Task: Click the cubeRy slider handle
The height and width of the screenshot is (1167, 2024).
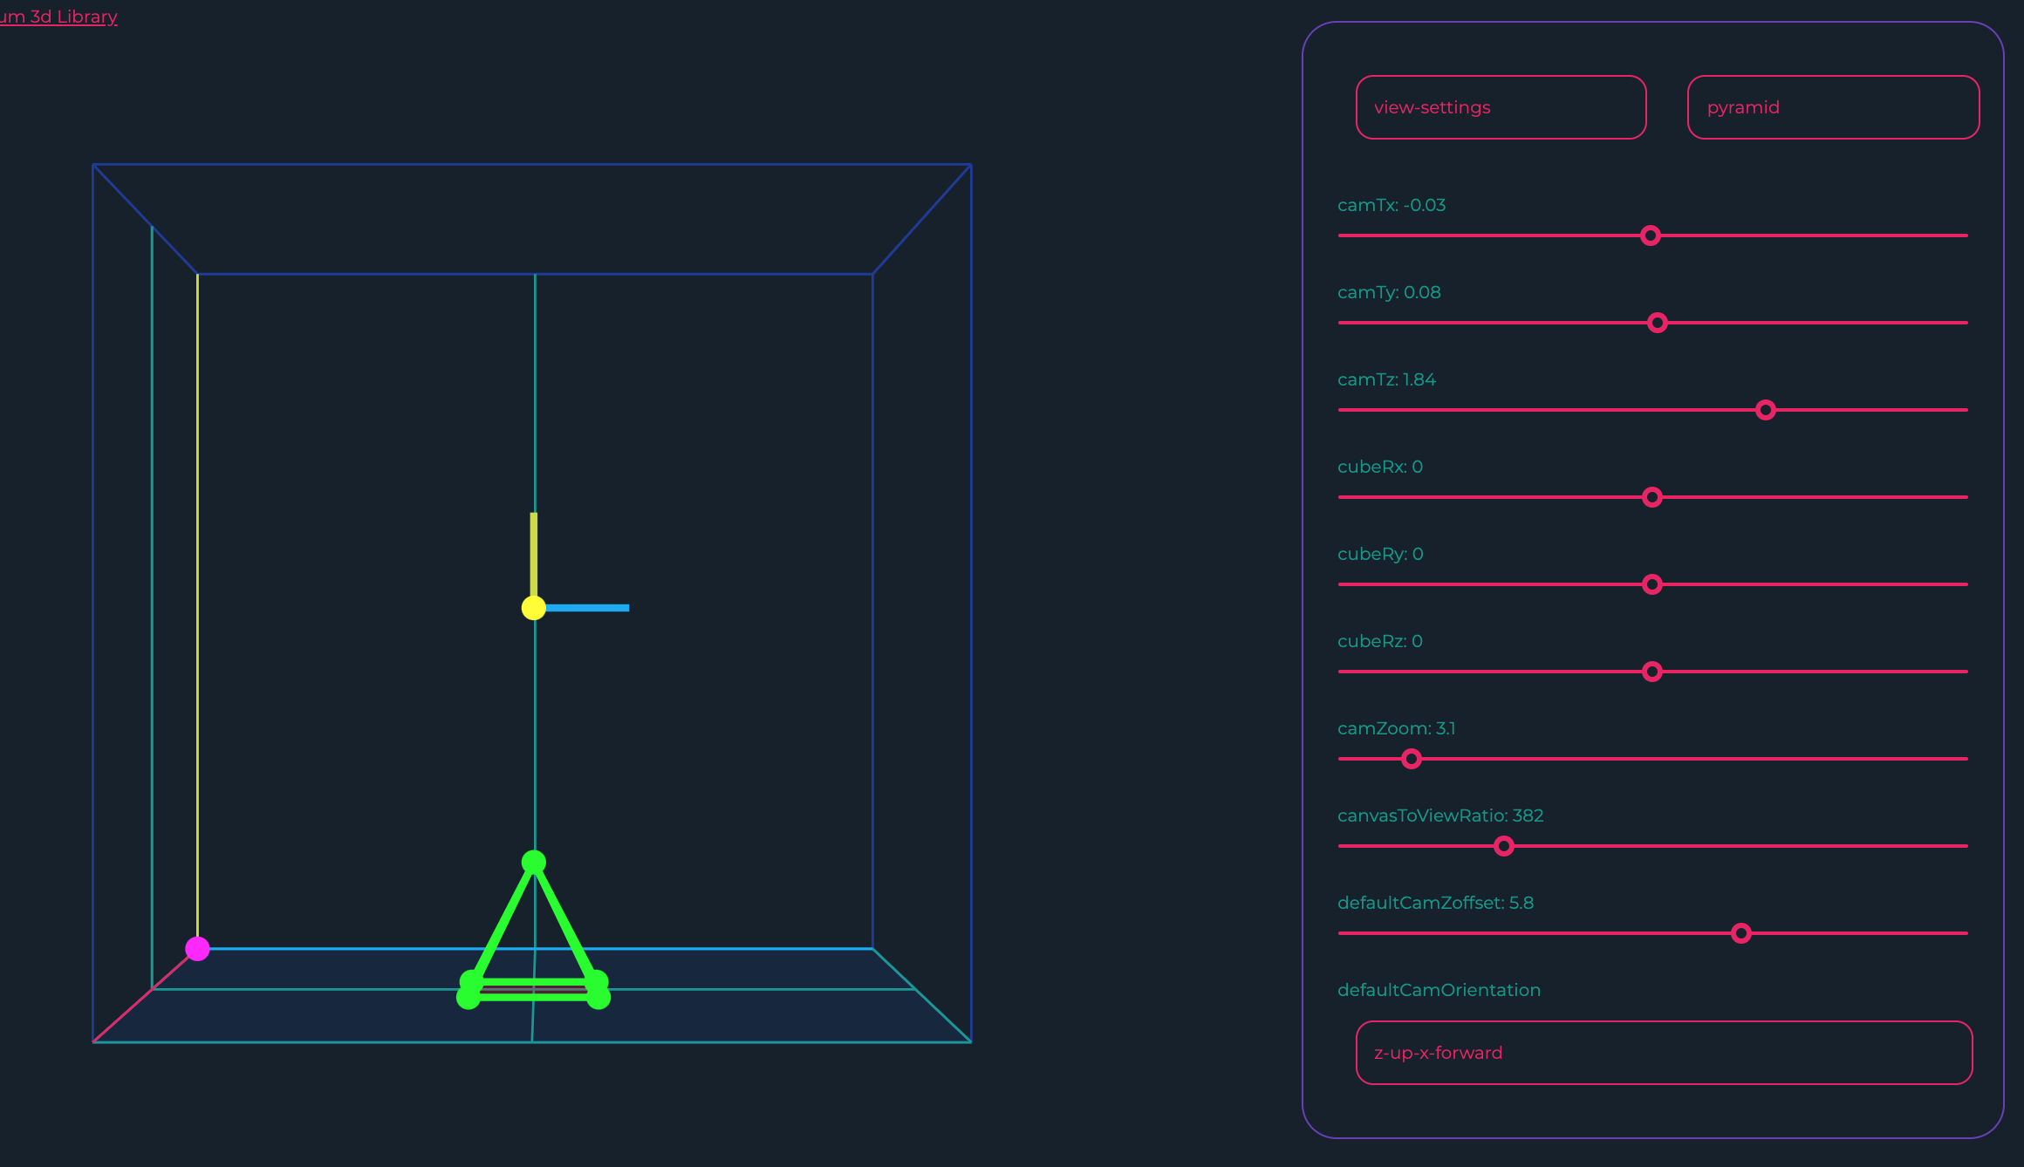Action: click(1651, 584)
